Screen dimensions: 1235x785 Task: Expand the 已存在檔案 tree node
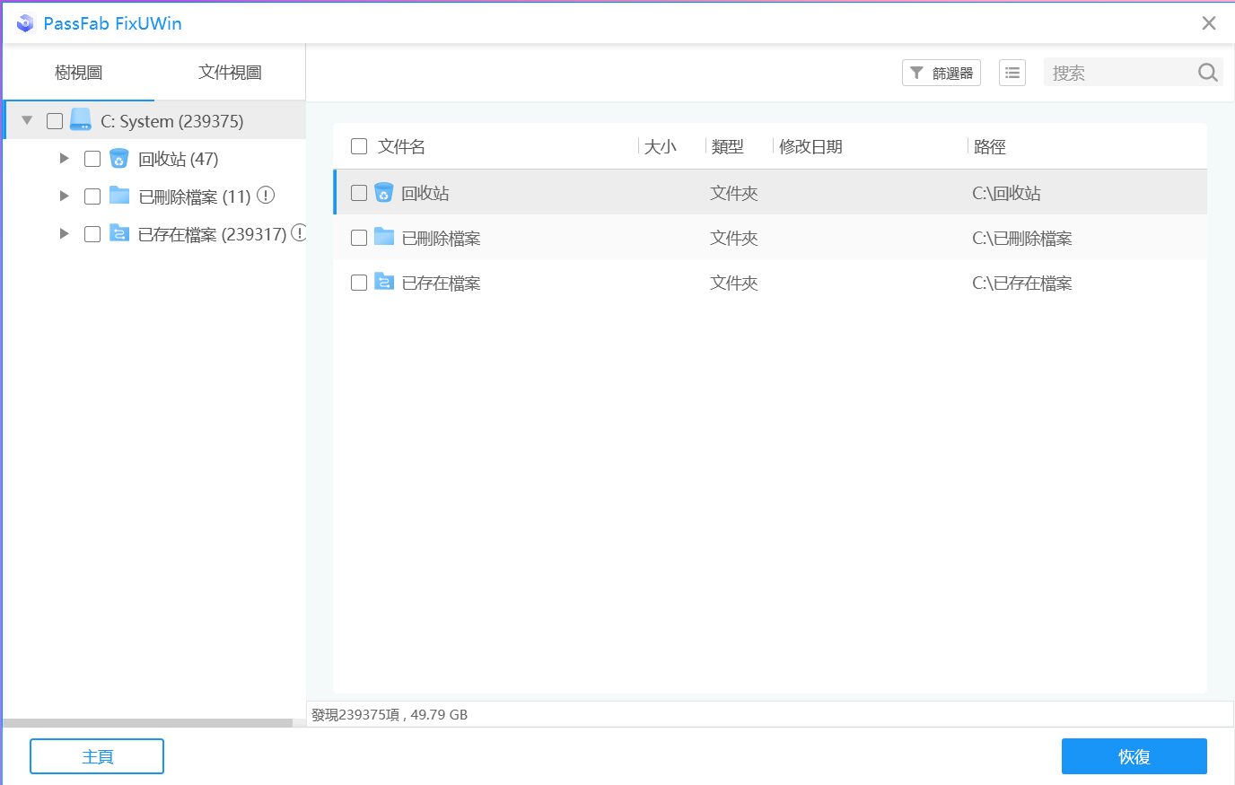click(x=64, y=233)
